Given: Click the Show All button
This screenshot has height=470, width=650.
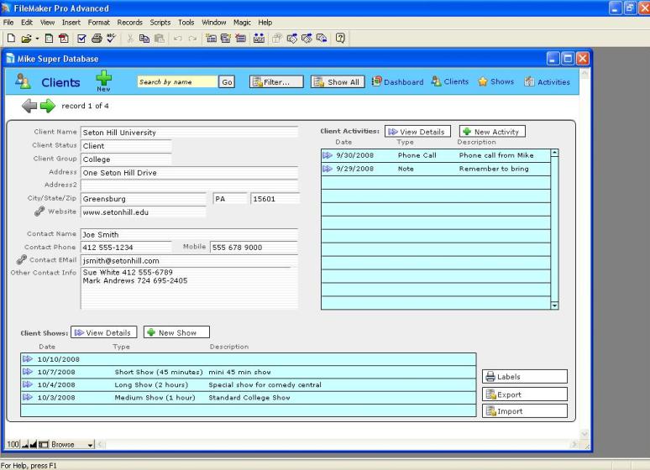Looking at the screenshot, I should [338, 82].
